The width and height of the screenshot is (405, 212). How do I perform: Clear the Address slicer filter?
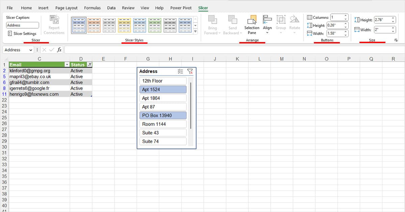coord(190,71)
